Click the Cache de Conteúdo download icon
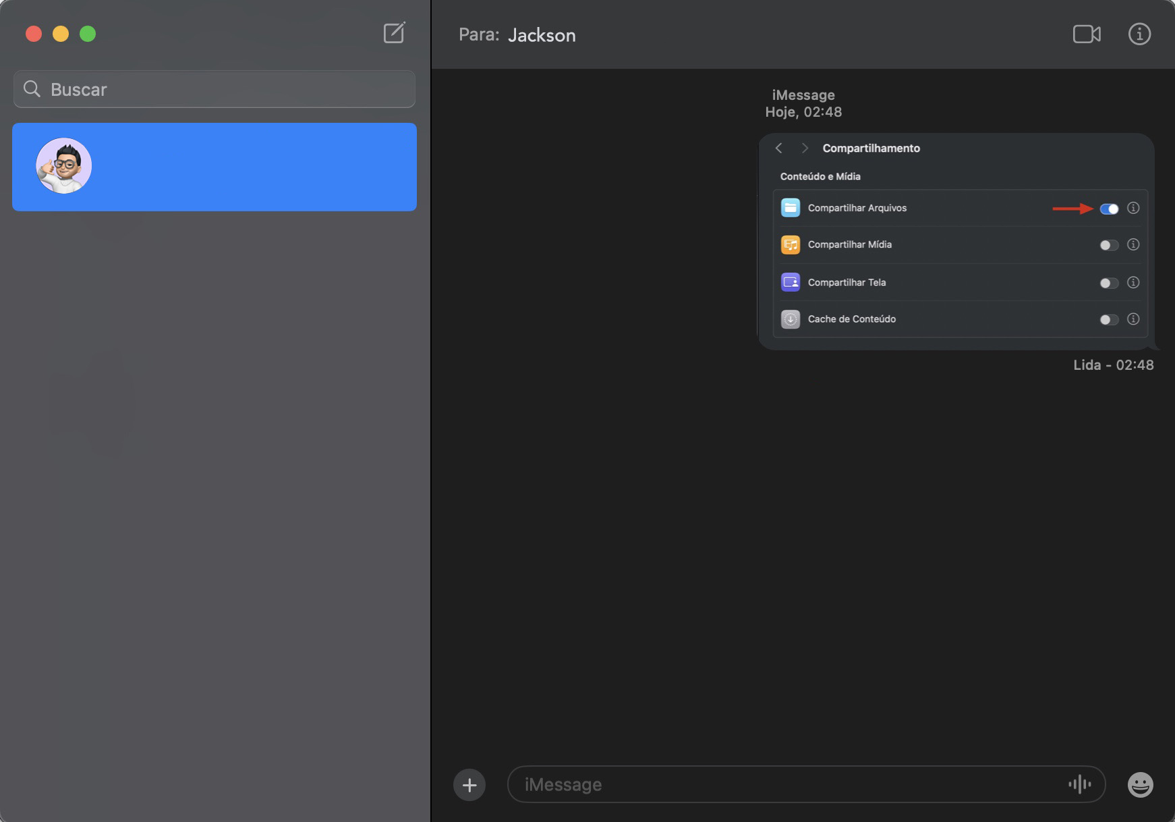The width and height of the screenshot is (1175, 822). coord(791,319)
